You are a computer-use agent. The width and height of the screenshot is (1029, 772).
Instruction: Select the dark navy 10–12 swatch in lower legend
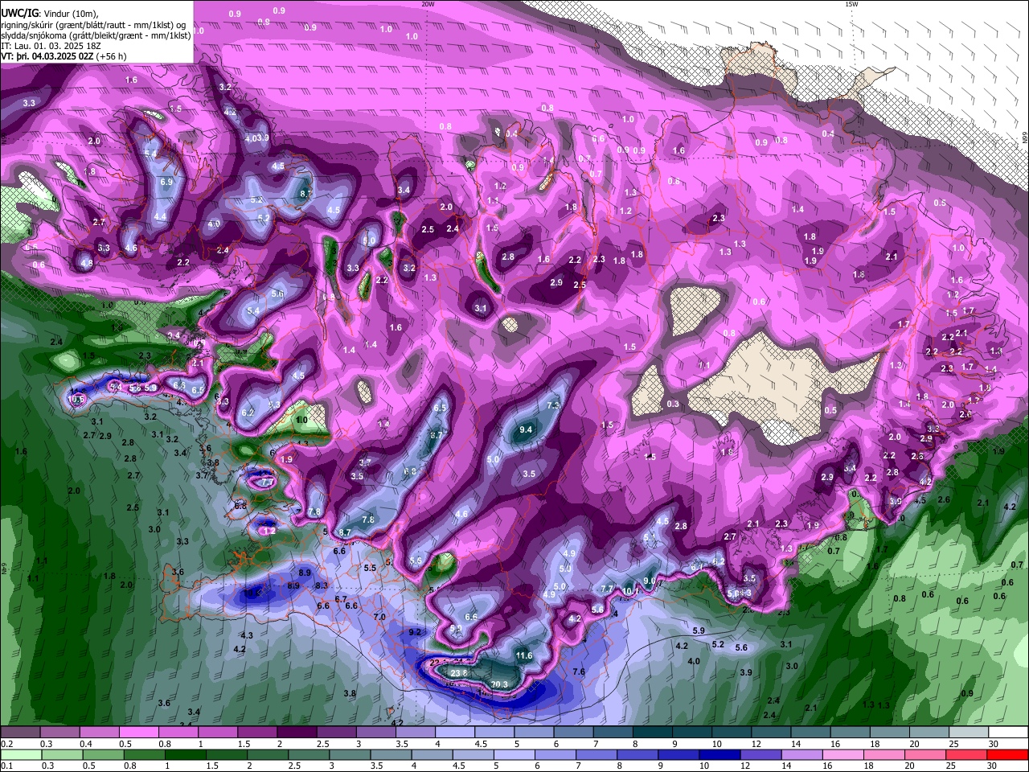coord(718,755)
